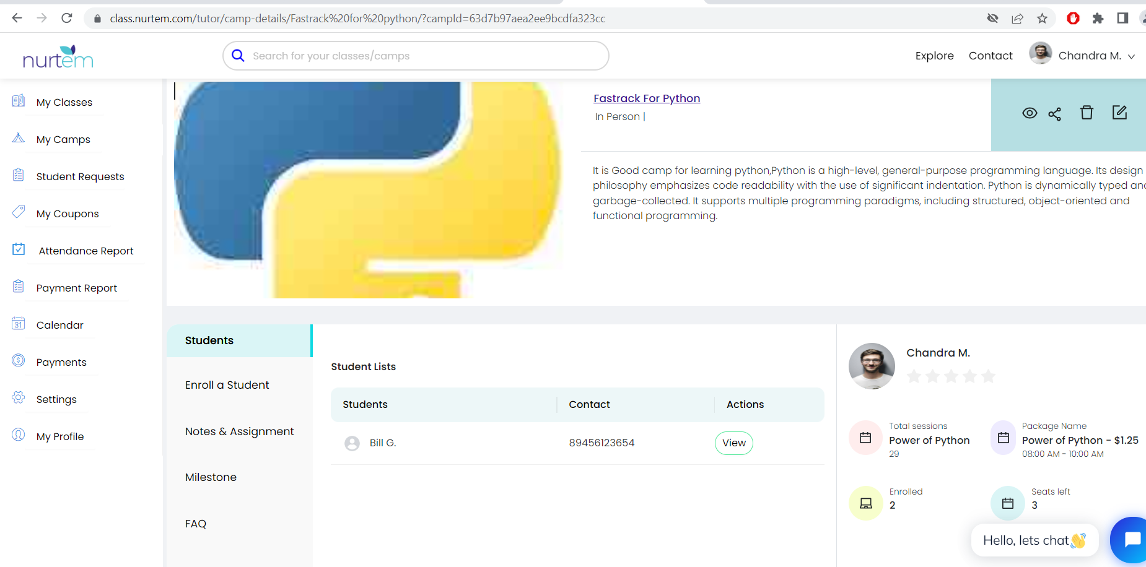This screenshot has height=567, width=1146.
Task: Delete camp using trash icon
Action: (x=1087, y=113)
